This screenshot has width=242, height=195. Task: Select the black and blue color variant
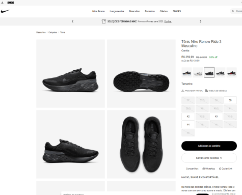point(186,72)
